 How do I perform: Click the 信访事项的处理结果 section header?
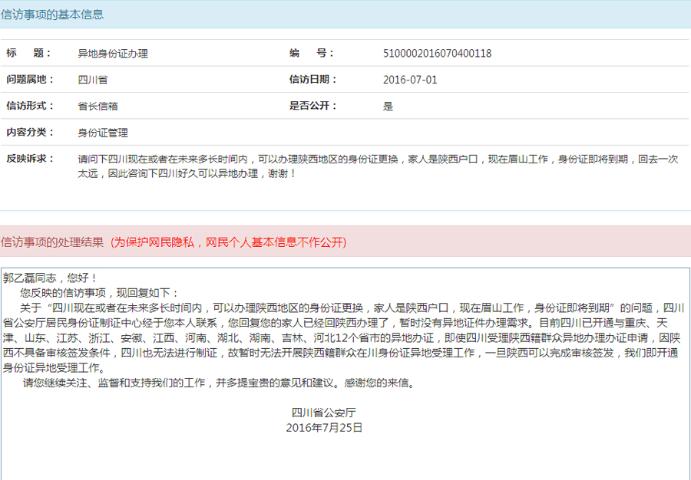[52, 242]
